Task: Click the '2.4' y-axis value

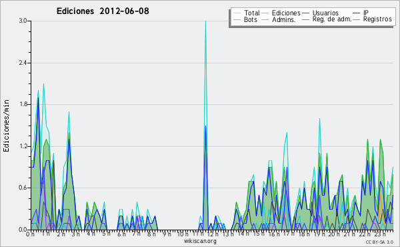Action: [23, 63]
